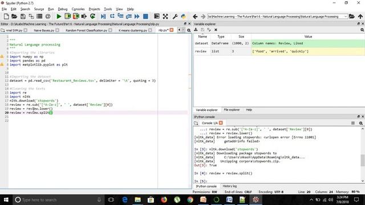Maximize current pane icon

click(157, 17)
